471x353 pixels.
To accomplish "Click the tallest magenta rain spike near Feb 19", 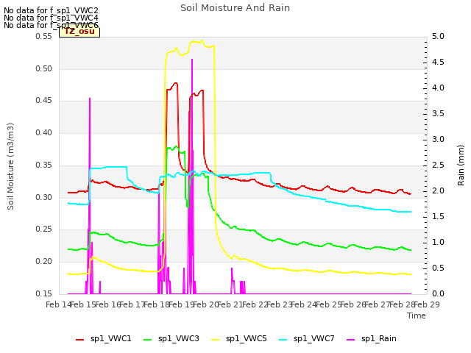I will [x=192, y=120].
